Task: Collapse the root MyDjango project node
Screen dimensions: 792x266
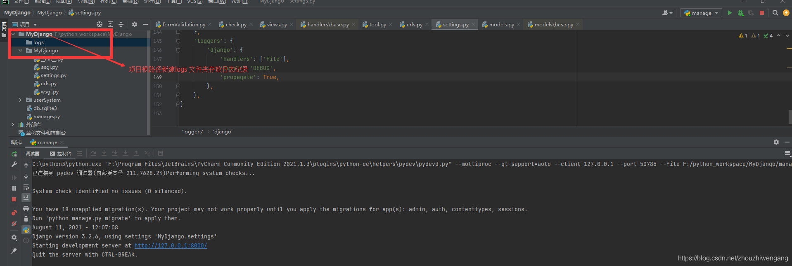Action: [13, 34]
